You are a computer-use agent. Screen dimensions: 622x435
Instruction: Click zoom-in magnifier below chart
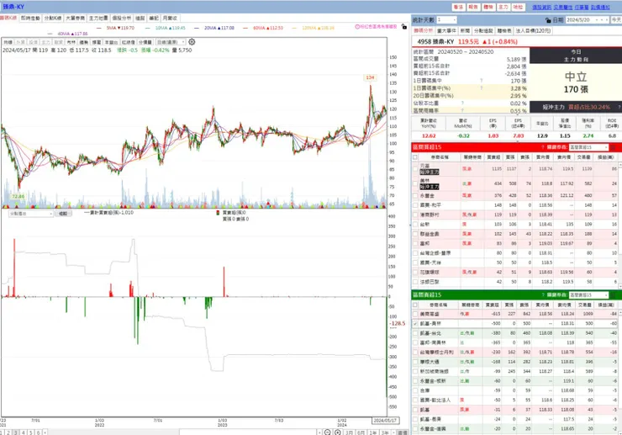coord(338,432)
